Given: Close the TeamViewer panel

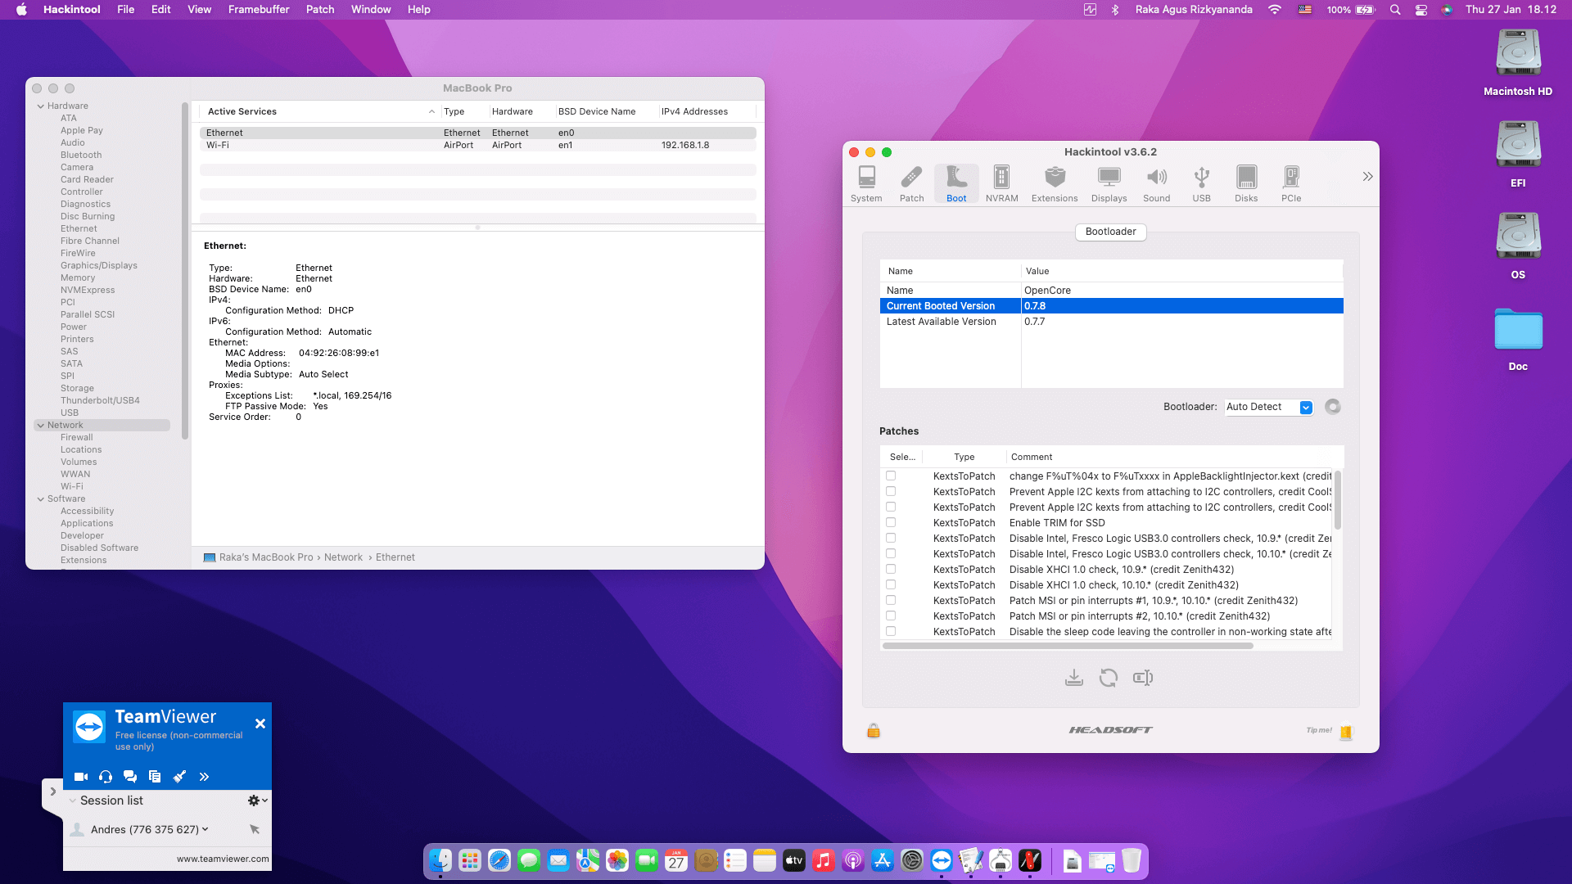Looking at the screenshot, I should coord(260,724).
